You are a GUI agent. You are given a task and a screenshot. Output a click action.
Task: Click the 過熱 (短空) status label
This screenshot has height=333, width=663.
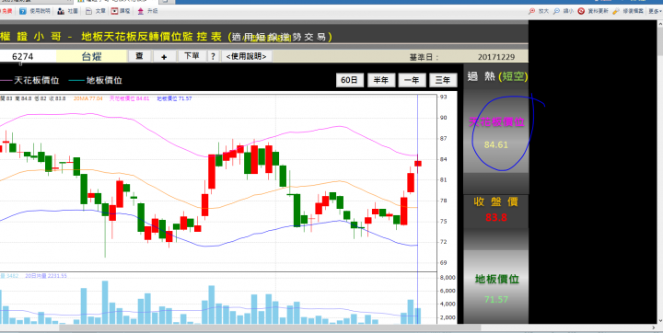pyautogui.click(x=497, y=76)
